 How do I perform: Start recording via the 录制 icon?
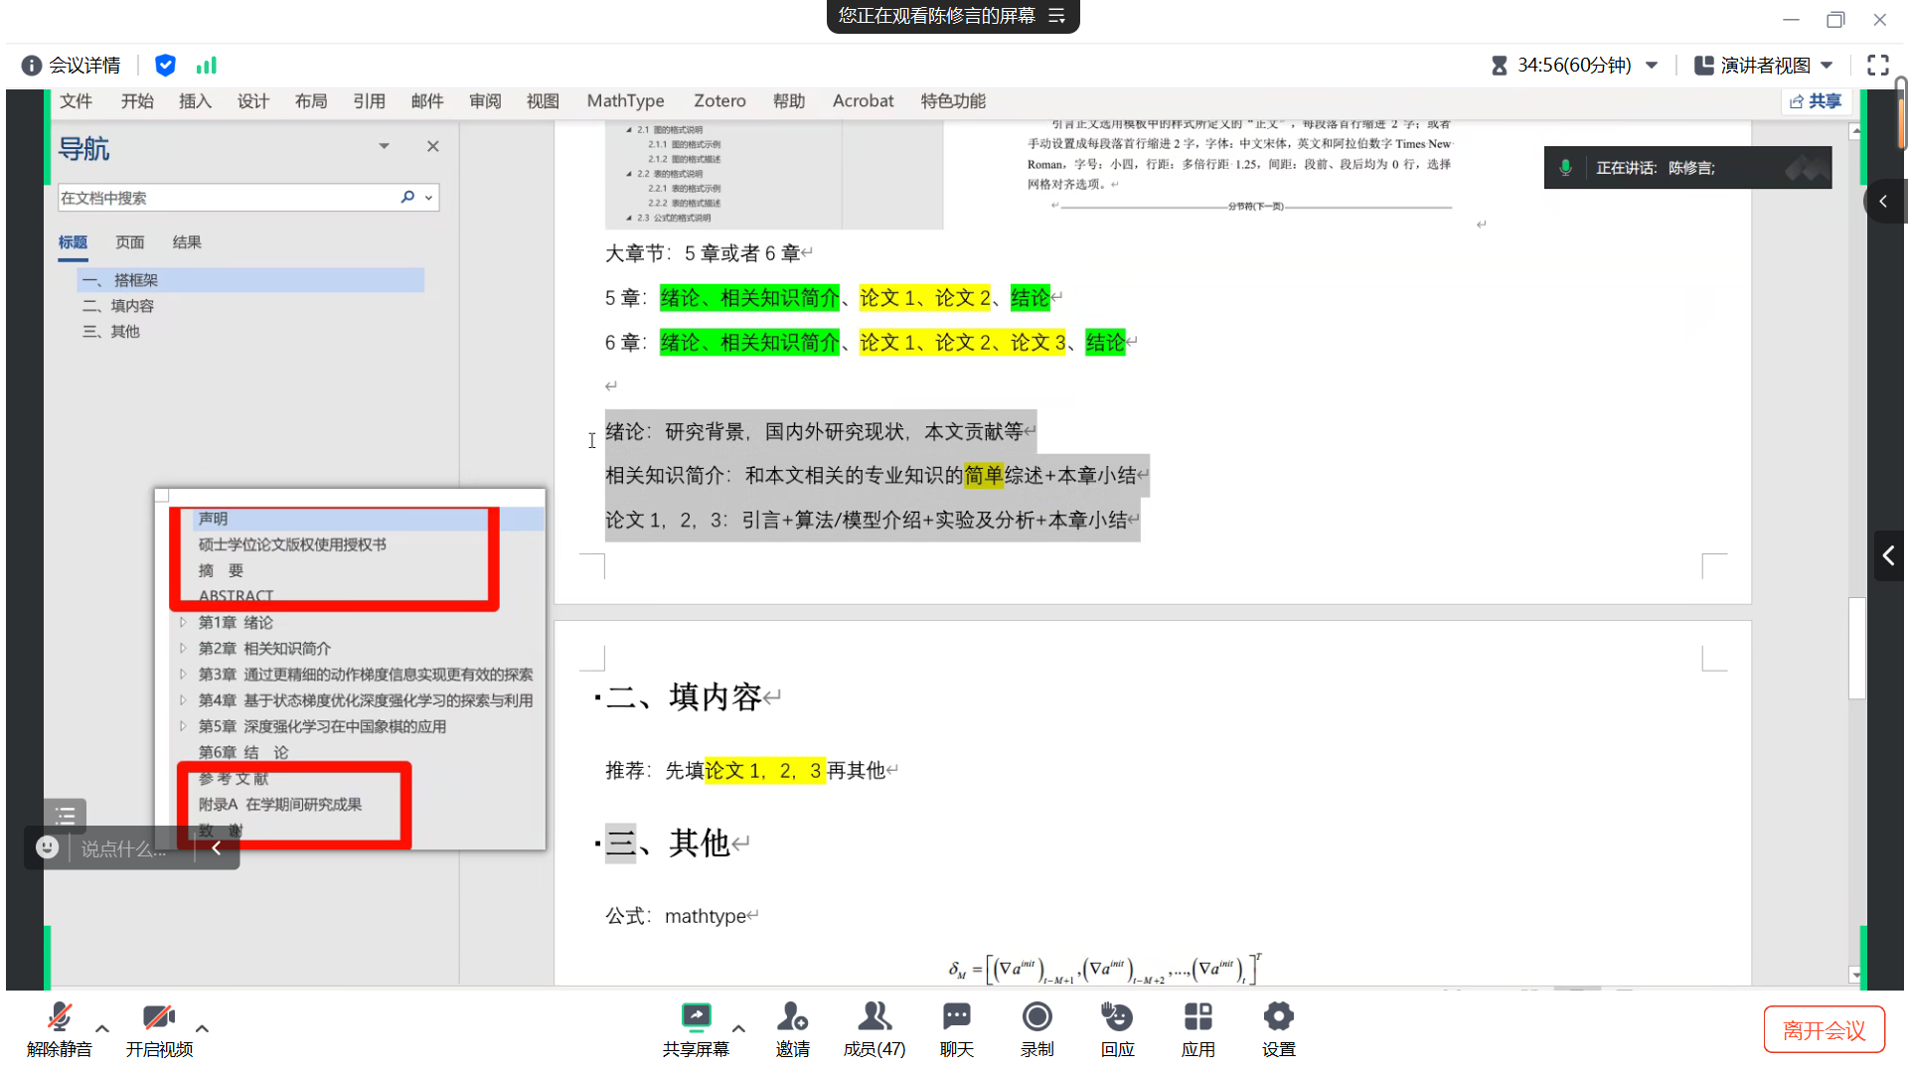pos(1036,1028)
